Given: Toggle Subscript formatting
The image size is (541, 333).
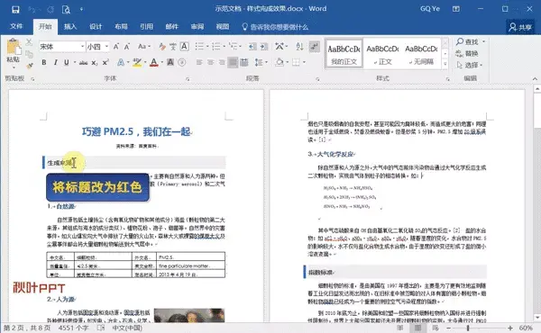Looking at the screenshot, I should (x=94, y=63).
